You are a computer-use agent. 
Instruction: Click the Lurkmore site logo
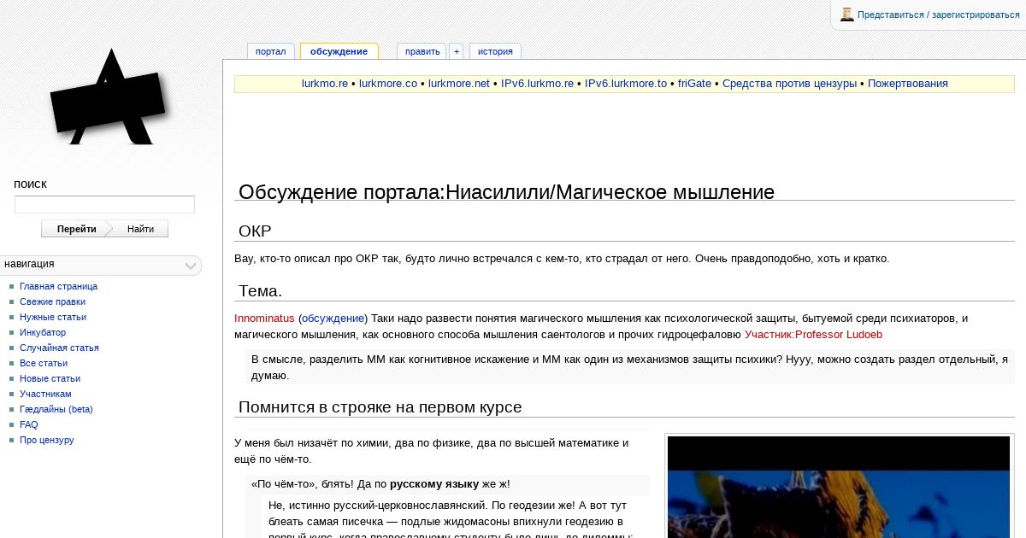tap(108, 98)
